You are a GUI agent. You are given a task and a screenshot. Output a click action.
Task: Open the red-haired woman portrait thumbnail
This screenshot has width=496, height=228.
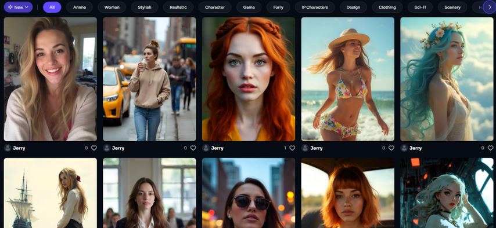pos(249,79)
